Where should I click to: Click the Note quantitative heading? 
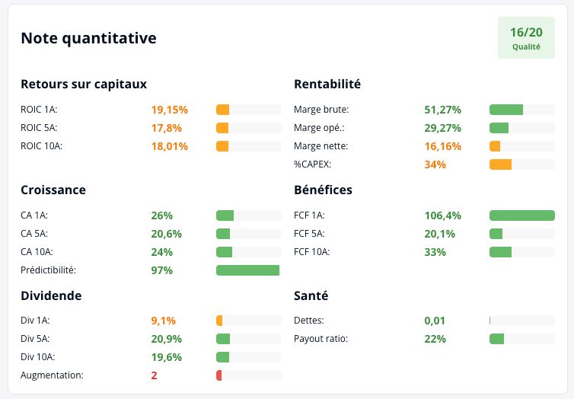(x=88, y=38)
